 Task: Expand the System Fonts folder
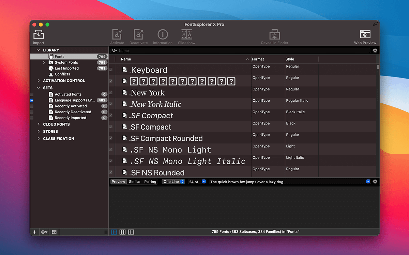[x=44, y=63]
